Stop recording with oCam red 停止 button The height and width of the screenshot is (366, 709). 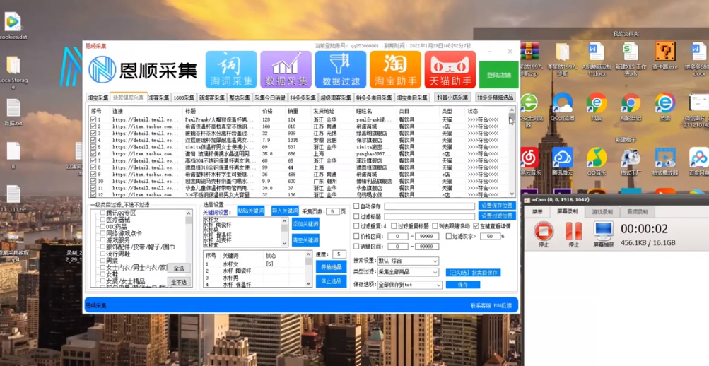coord(544,231)
